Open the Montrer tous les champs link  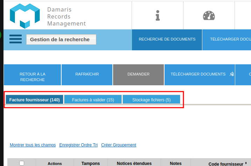click(33, 145)
